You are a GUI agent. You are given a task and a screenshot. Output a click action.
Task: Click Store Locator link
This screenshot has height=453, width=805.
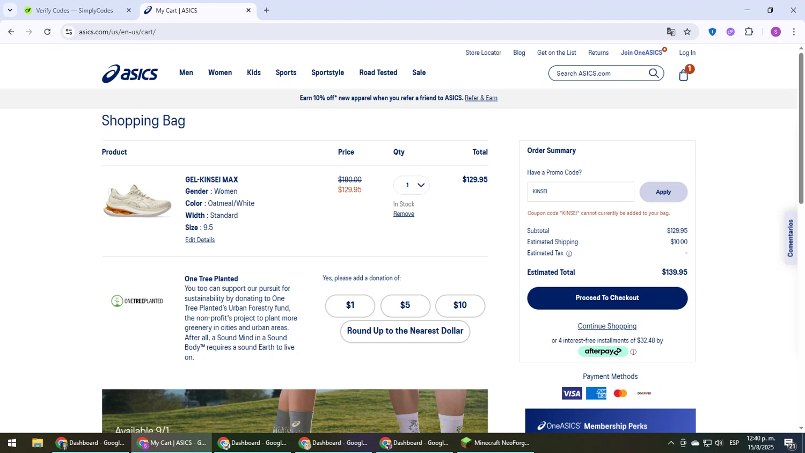[x=483, y=53]
